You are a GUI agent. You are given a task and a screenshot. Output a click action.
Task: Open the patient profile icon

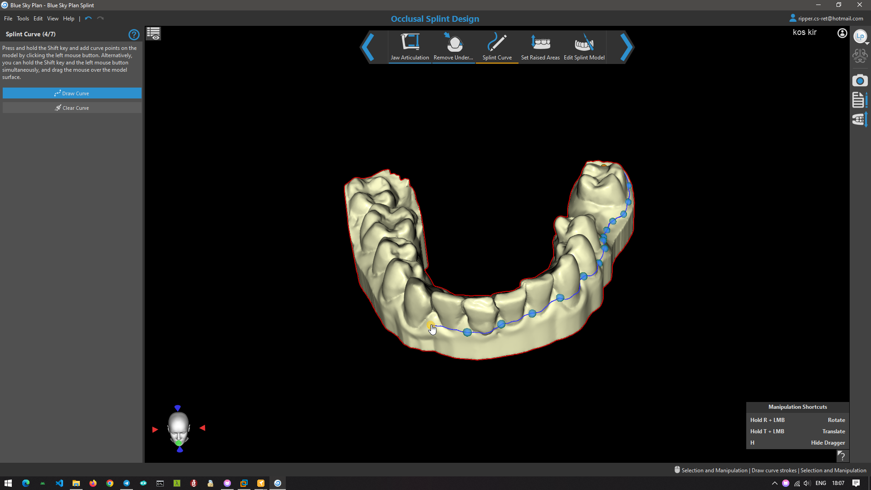point(842,33)
